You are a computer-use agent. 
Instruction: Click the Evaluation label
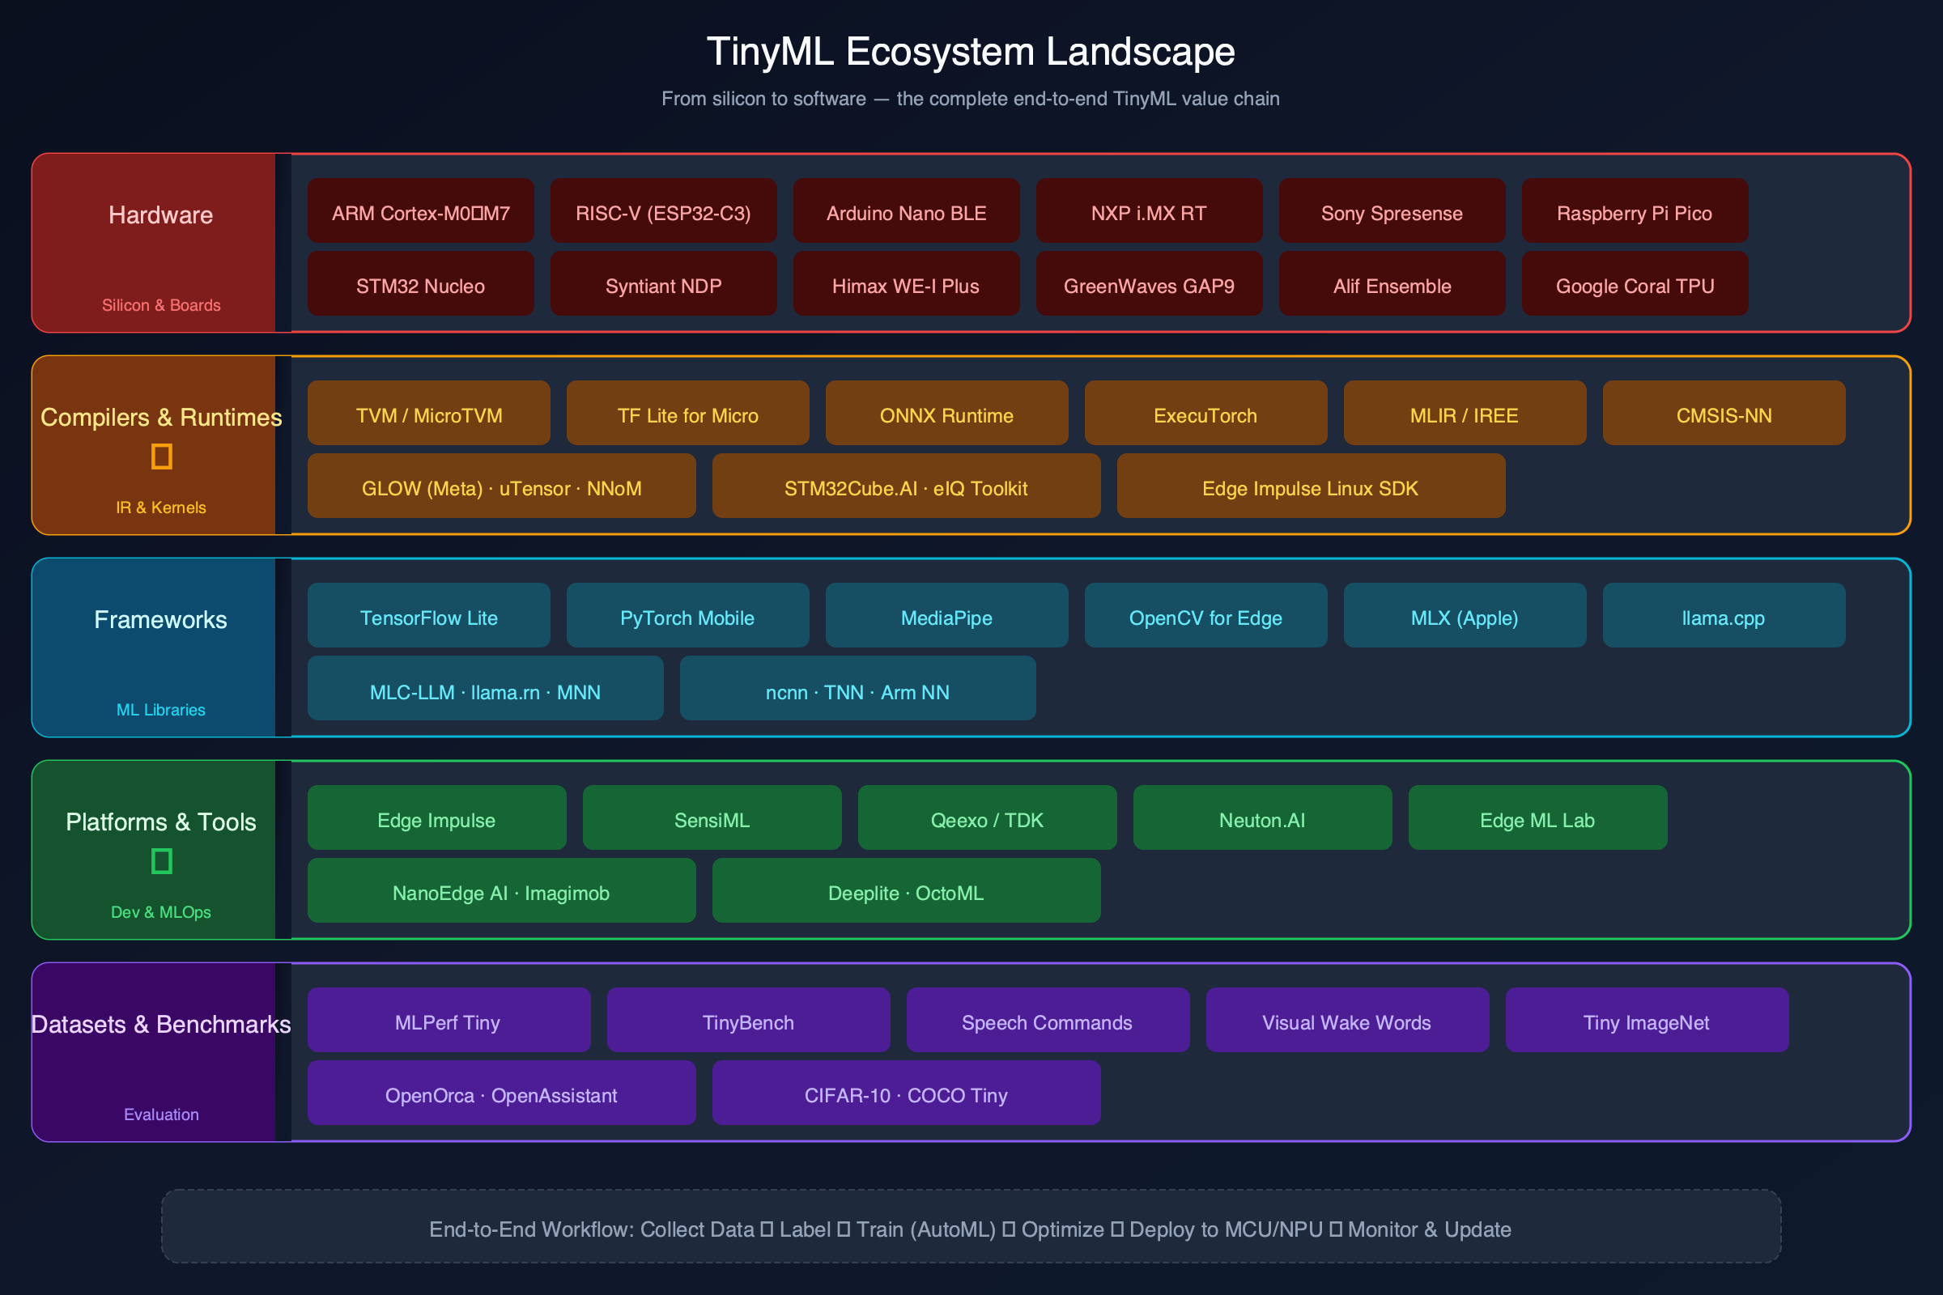pos(161,1115)
